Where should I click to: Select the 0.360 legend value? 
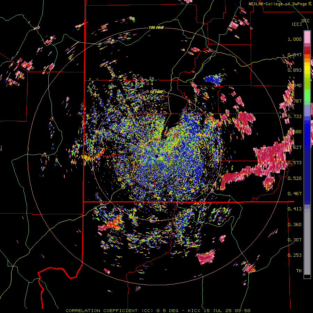coord(295,225)
